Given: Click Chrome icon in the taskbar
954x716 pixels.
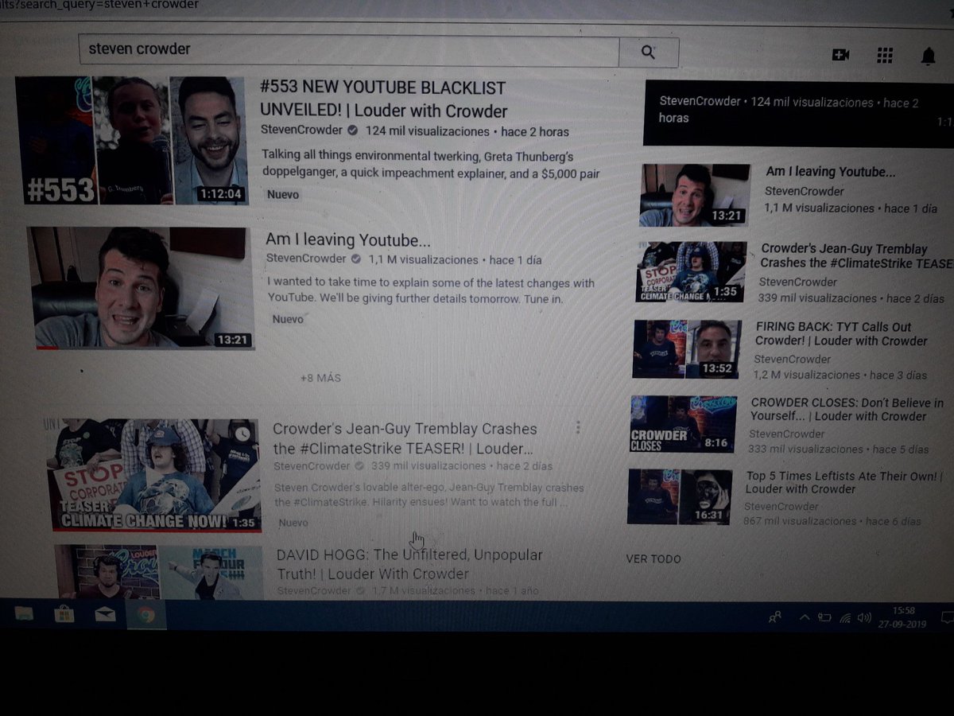Looking at the screenshot, I should [145, 614].
